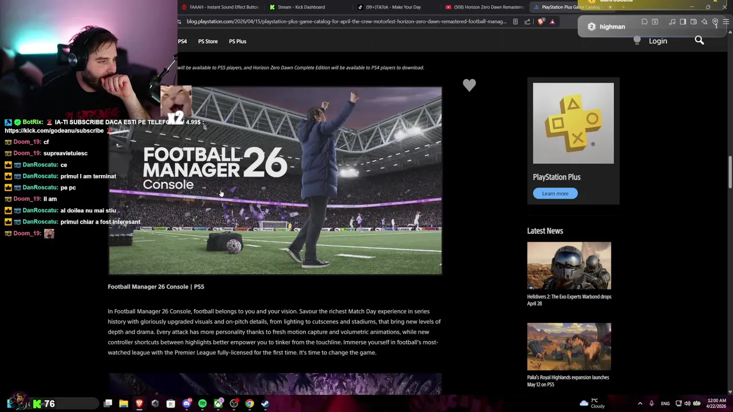This screenshot has width=733, height=412.
Task: Click the Task View taskbar icon
Action: (108, 403)
